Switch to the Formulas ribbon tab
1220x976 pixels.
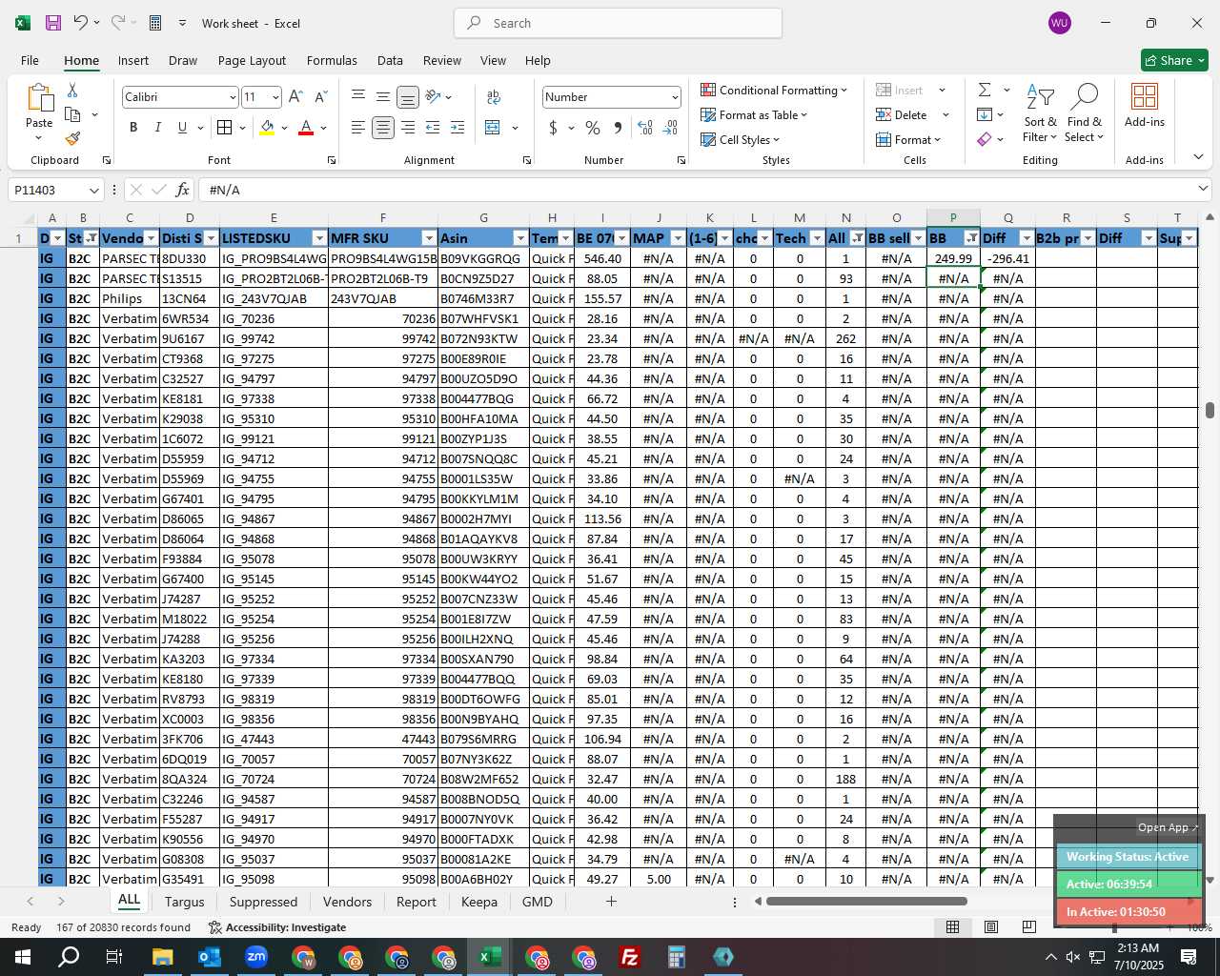(332, 60)
